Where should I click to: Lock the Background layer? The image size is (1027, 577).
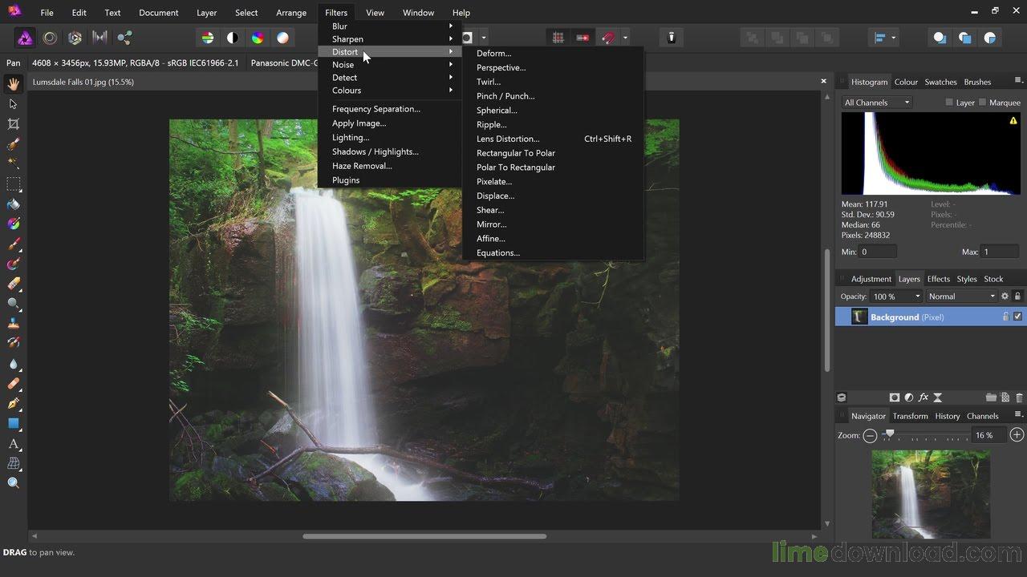coord(1005,317)
